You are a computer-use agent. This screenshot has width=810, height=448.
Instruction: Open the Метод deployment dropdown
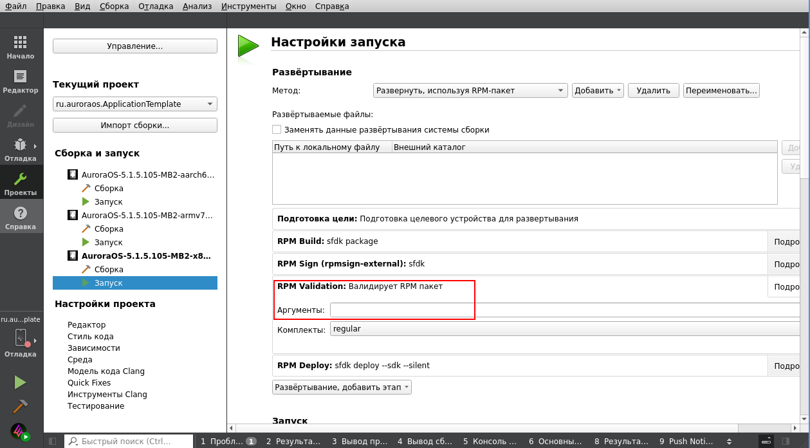pyautogui.click(x=470, y=90)
